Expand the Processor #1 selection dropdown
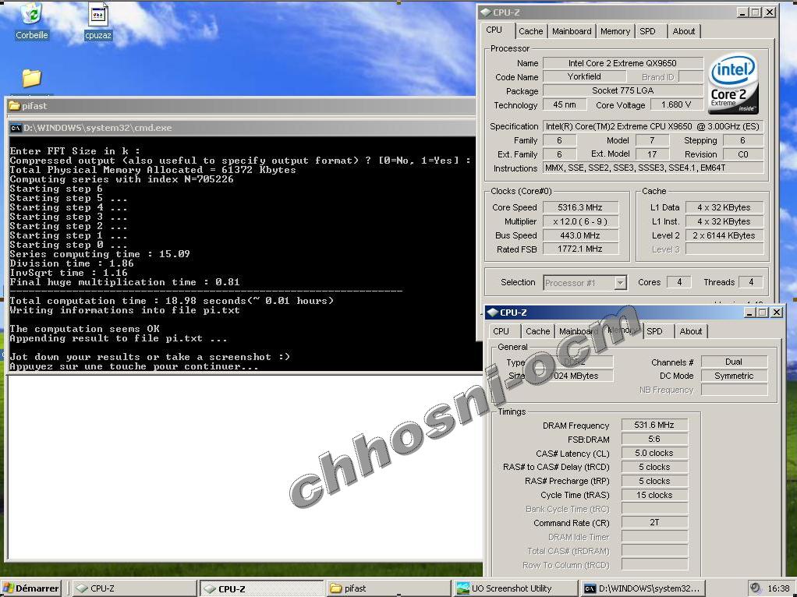Screen dimensions: 797x597 click(620, 283)
